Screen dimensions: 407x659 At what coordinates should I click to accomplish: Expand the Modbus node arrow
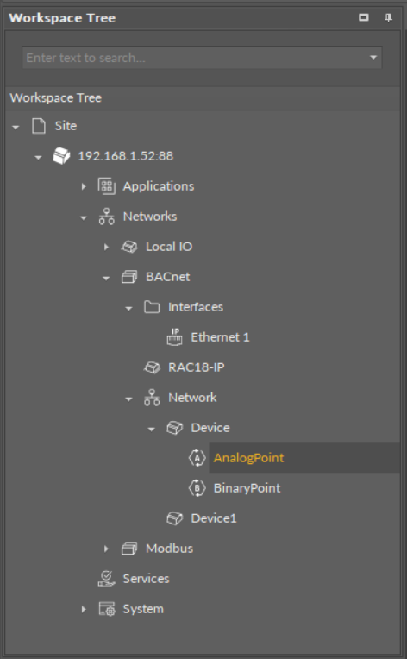pos(106,549)
